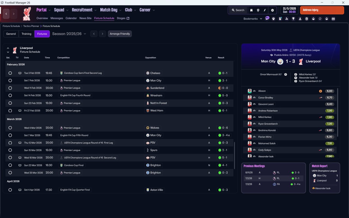Image resolution: width=349 pixels, height=218 pixels.
Task: Click the circular arrows bookmark icon
Action: coord(320,19)
